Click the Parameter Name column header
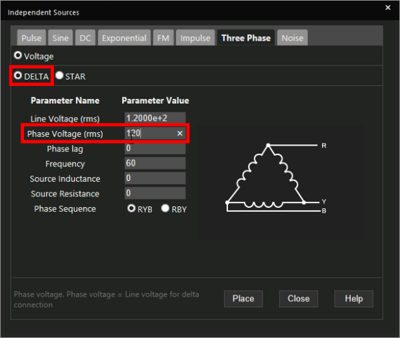This screenshot has height=338, width=400. coord(65,100)
